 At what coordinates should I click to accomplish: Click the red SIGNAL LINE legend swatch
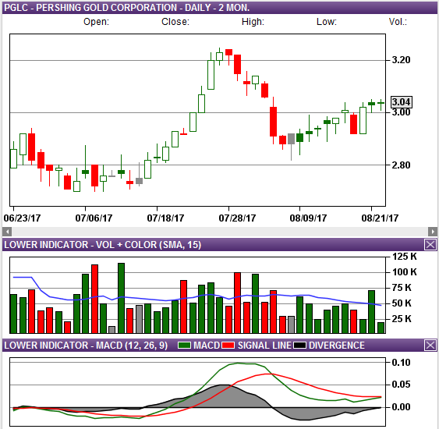pos(228,346)
